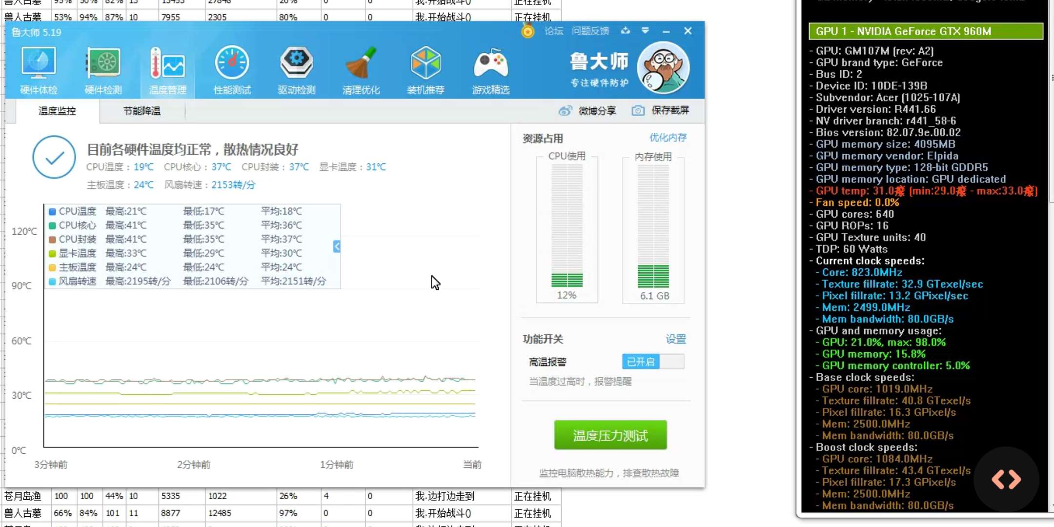Open 清理优化 cleanup broom tool
The height and width of the screenshot is (527, 1054).
[x=361, y=70]
